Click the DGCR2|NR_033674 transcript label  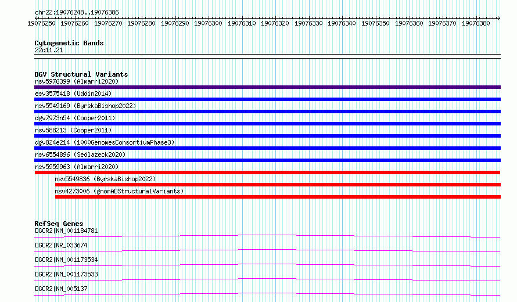click(x=61, y=245)
